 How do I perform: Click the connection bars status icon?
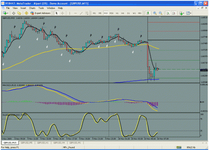(x=179, y=147)
